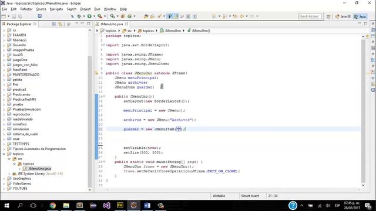Viewport: 376px width, 211px height.
Task: Open the Package Explorer view menu
Action: coord(77,23)
